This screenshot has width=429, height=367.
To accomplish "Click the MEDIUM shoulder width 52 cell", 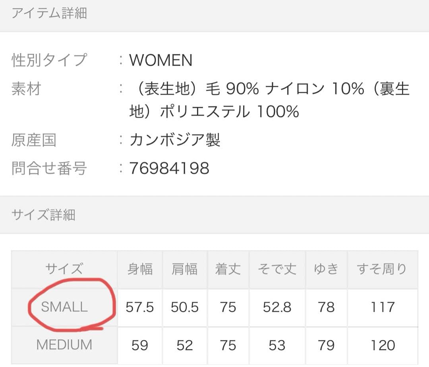I will tap(185, 345).
